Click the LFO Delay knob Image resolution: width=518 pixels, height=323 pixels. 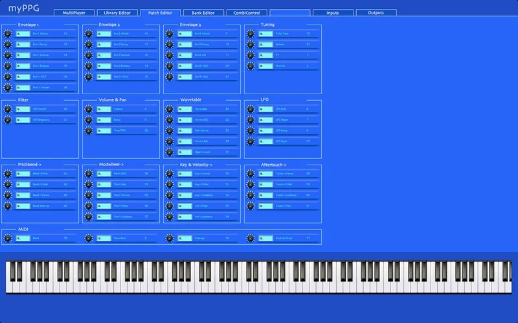point(251,130)
